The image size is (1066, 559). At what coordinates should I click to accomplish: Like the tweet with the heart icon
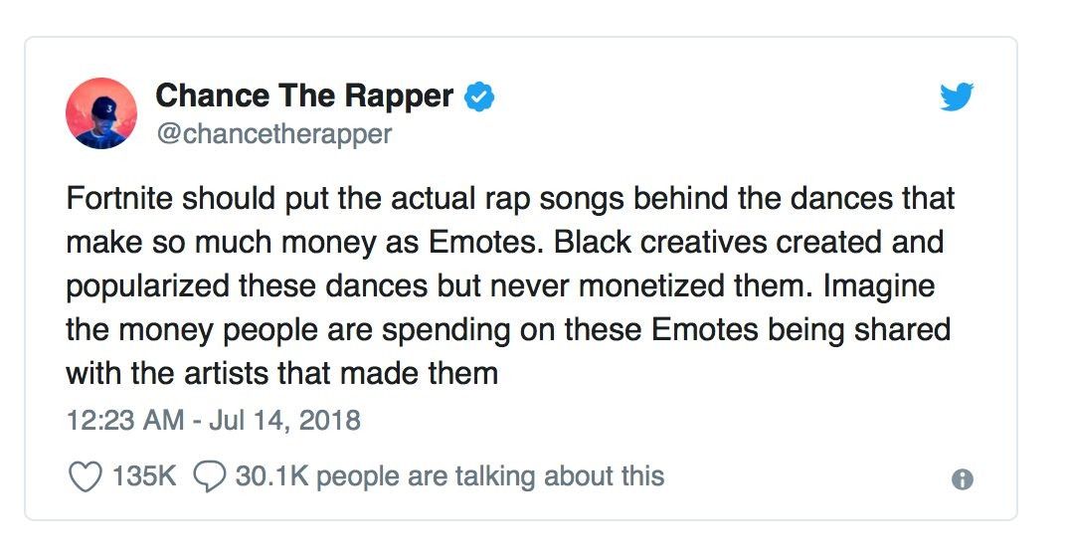pyautogui.click(x=86, y=476)
